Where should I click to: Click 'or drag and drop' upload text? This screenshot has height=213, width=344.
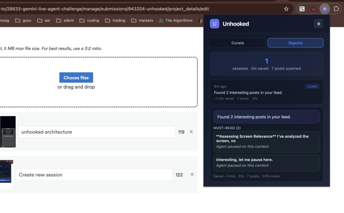point(76,87)
